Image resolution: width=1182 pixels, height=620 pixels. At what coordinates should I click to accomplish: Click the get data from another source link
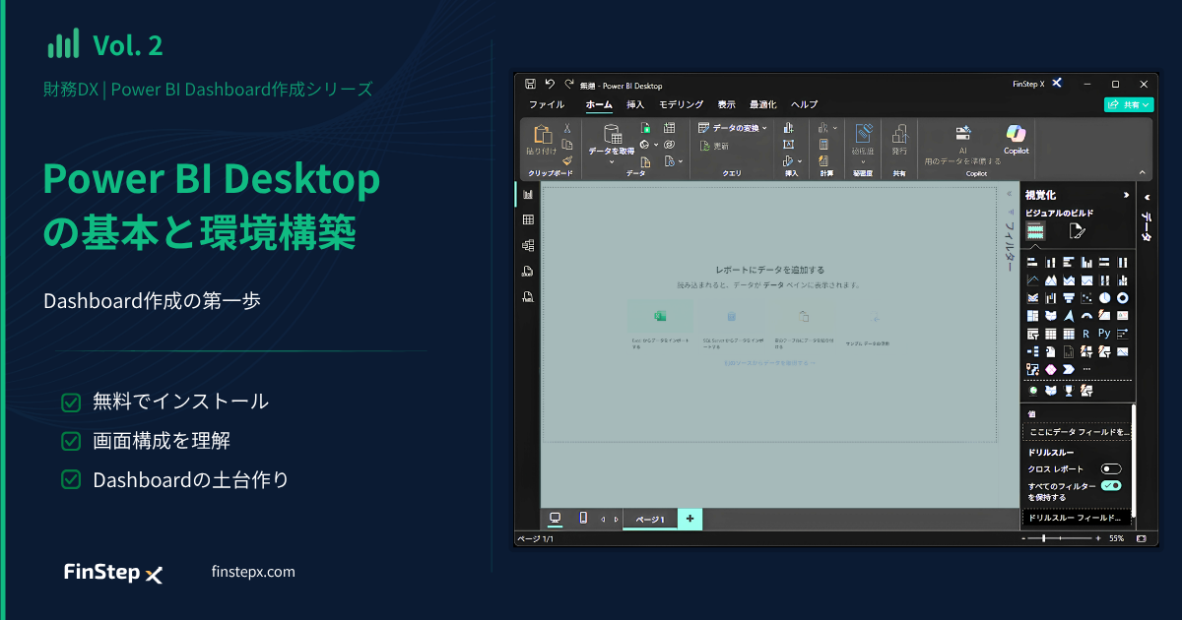[769, 363]
